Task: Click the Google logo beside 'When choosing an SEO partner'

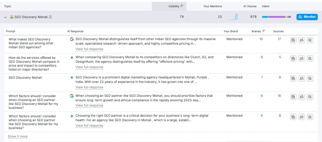Action: point(72,96)
